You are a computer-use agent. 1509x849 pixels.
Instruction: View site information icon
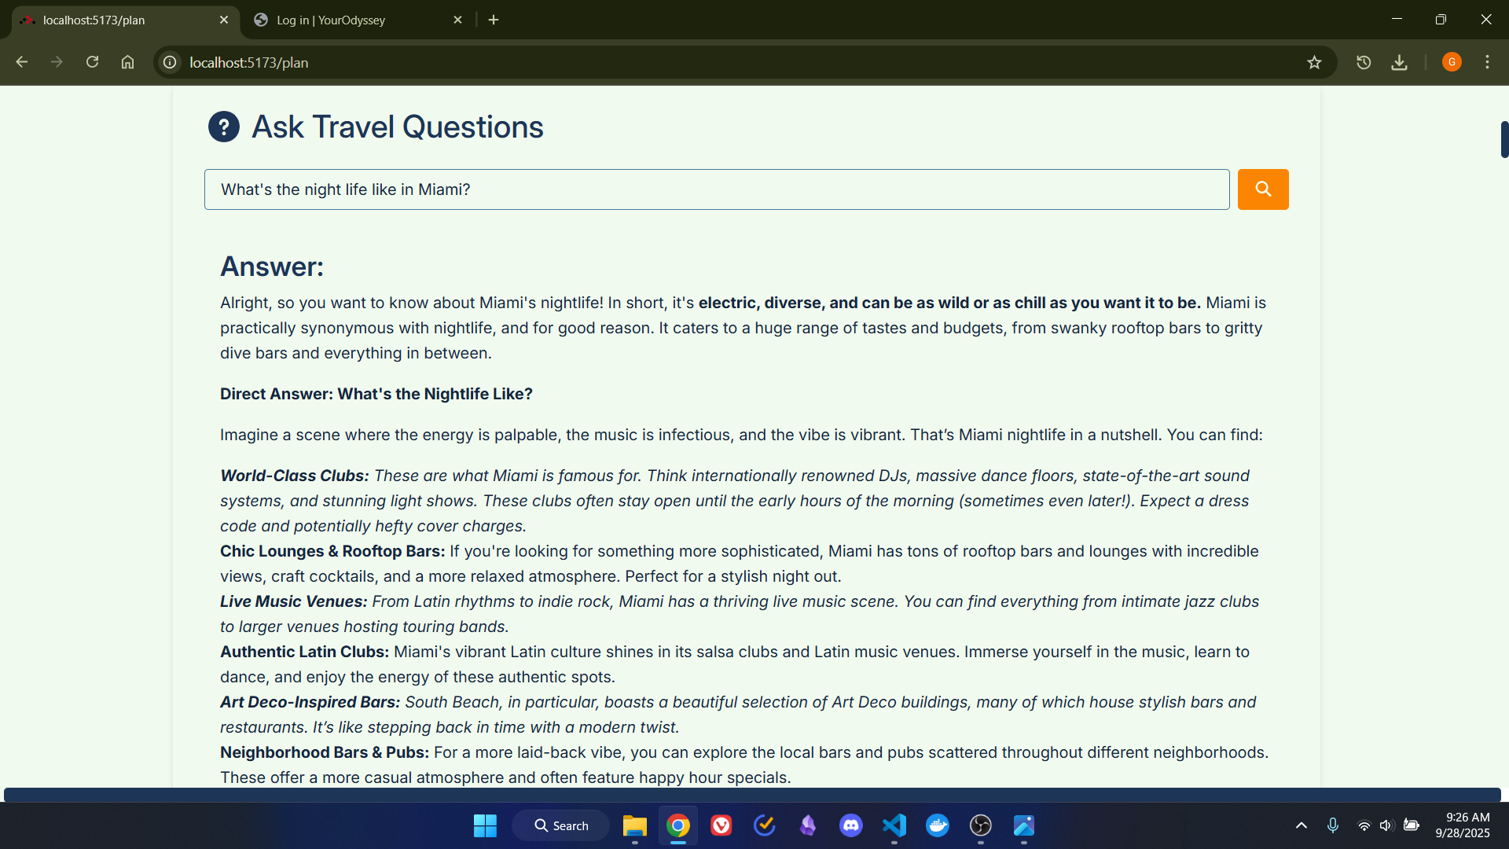(170, 62)
